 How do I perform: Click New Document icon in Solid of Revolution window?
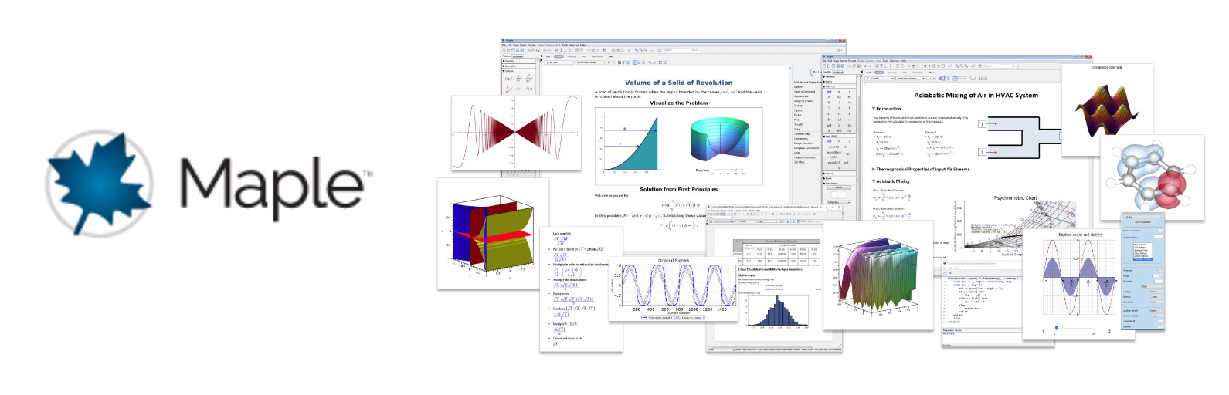tap(504, 50)
